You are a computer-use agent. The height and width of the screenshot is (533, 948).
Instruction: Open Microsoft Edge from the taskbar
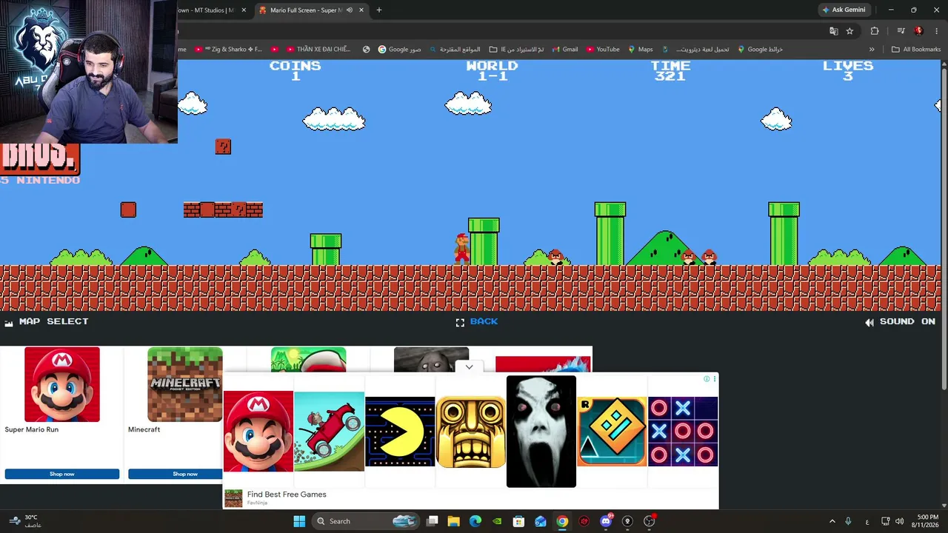(x=475, y=521)
